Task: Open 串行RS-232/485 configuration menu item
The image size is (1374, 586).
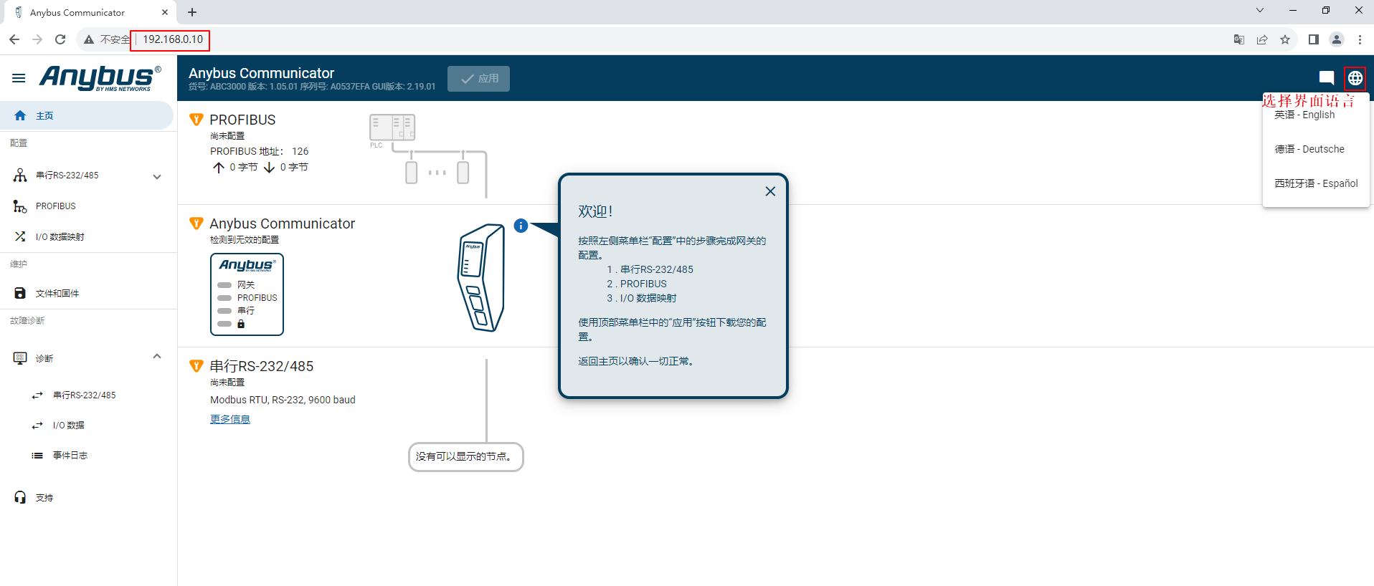Action: (67, 176)
